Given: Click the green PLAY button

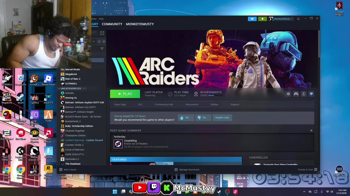Looking at the screenshot, I should (x=125, y=94).
